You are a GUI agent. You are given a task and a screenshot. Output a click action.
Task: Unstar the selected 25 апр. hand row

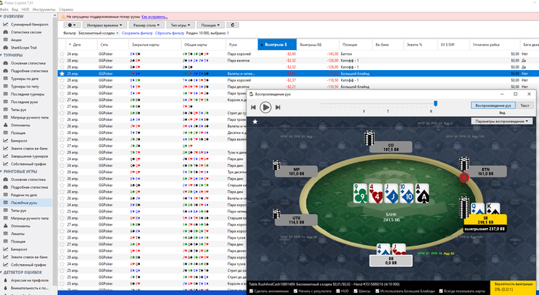62,74
